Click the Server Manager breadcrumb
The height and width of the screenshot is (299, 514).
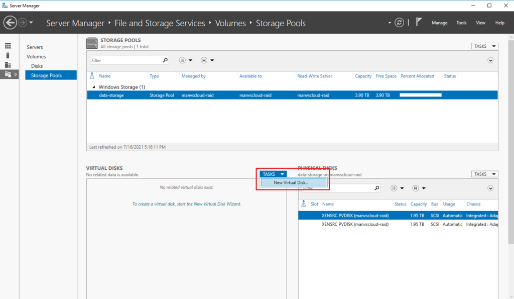(75, 23)
